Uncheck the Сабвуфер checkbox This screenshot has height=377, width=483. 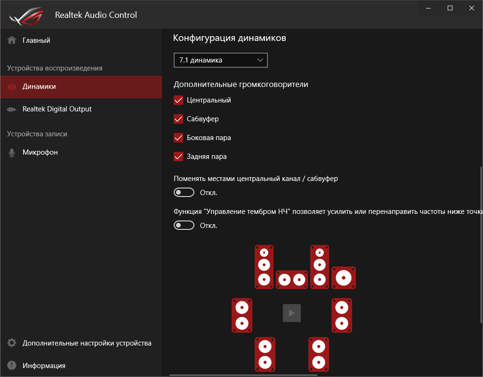pyautogui.click(x=178, y=119)
